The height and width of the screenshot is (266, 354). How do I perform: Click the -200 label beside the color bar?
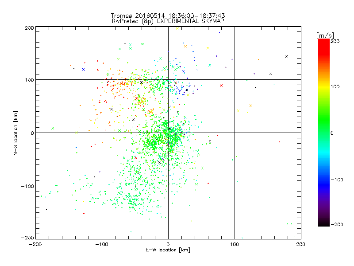[x=337, y=224]
